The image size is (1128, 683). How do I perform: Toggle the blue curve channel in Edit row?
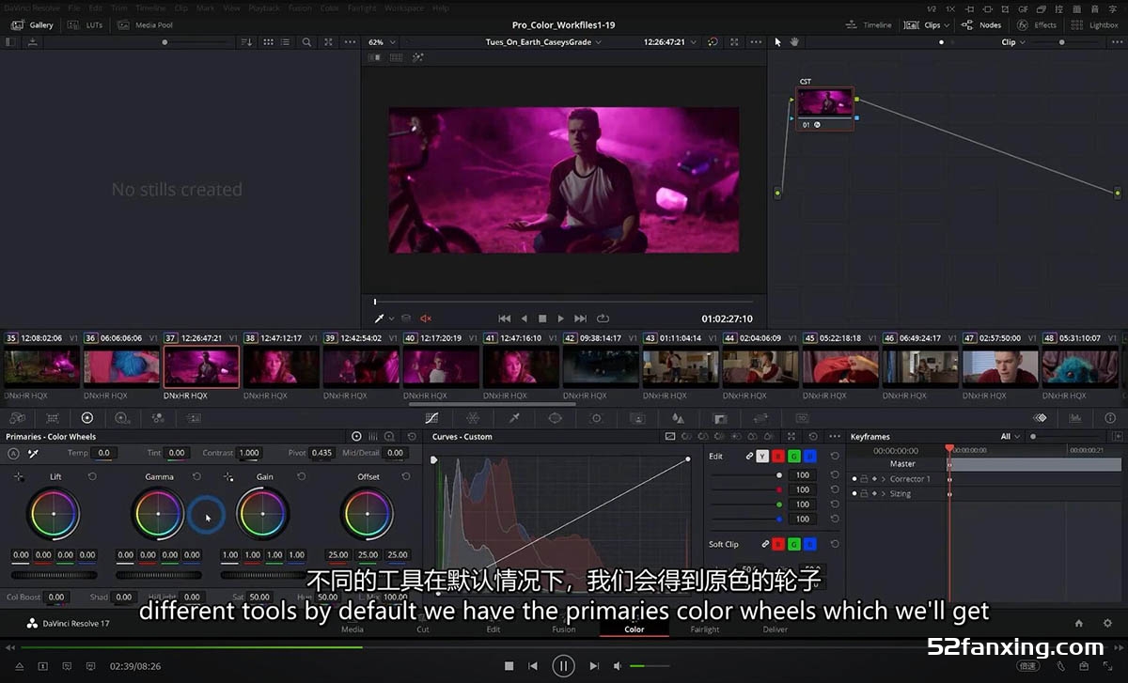click(x=810, y=457)
